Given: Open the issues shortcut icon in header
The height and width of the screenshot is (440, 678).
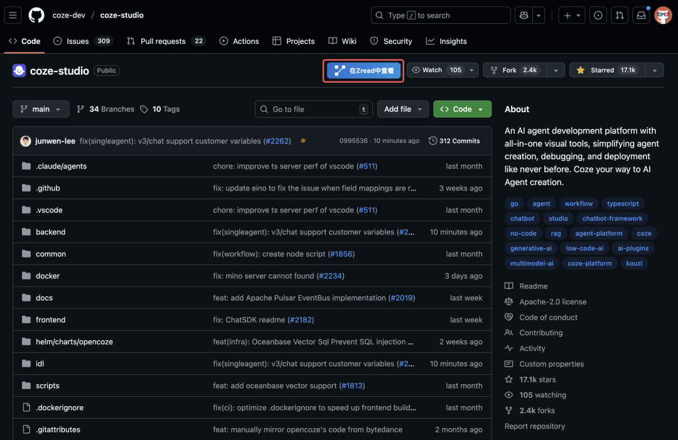Looking at the screenshot, I should 598,15.
